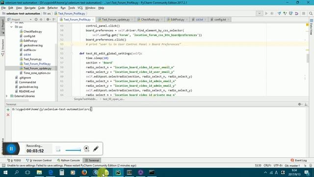The image size is (314, 177).
Task: Pause the screen recording
Action: (11, 148)
